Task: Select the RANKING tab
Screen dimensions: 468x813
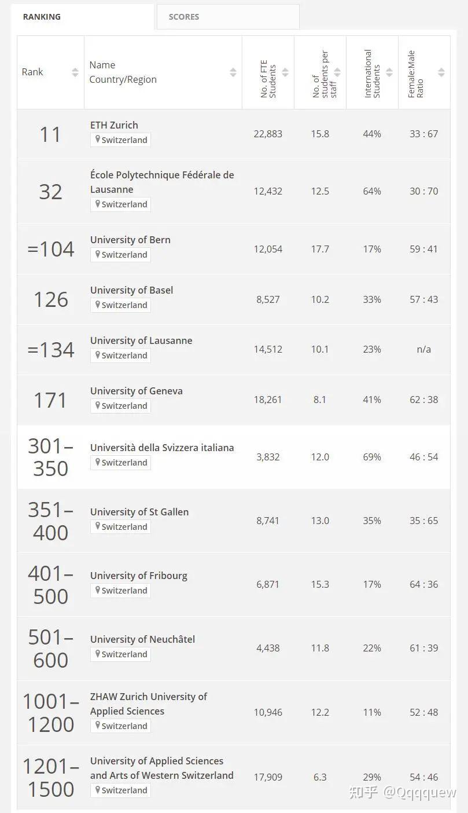Action: (x=42, y=17)
